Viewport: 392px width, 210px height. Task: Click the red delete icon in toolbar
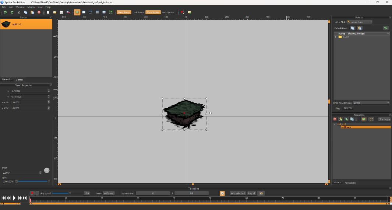pos(39,12)
